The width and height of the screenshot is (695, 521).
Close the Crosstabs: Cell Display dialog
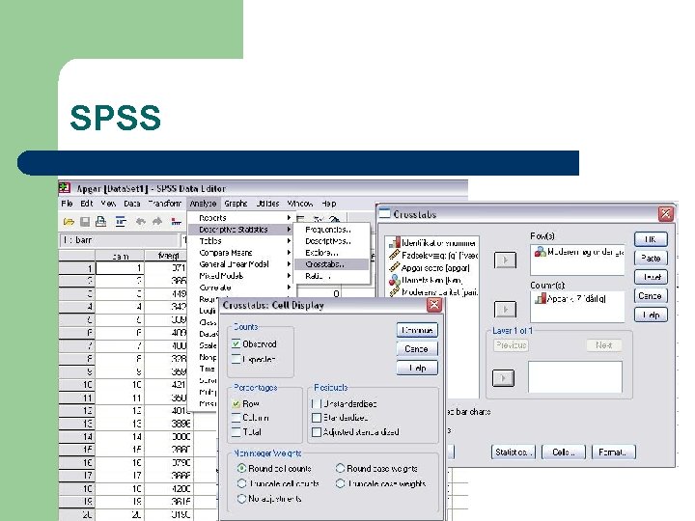434,305
